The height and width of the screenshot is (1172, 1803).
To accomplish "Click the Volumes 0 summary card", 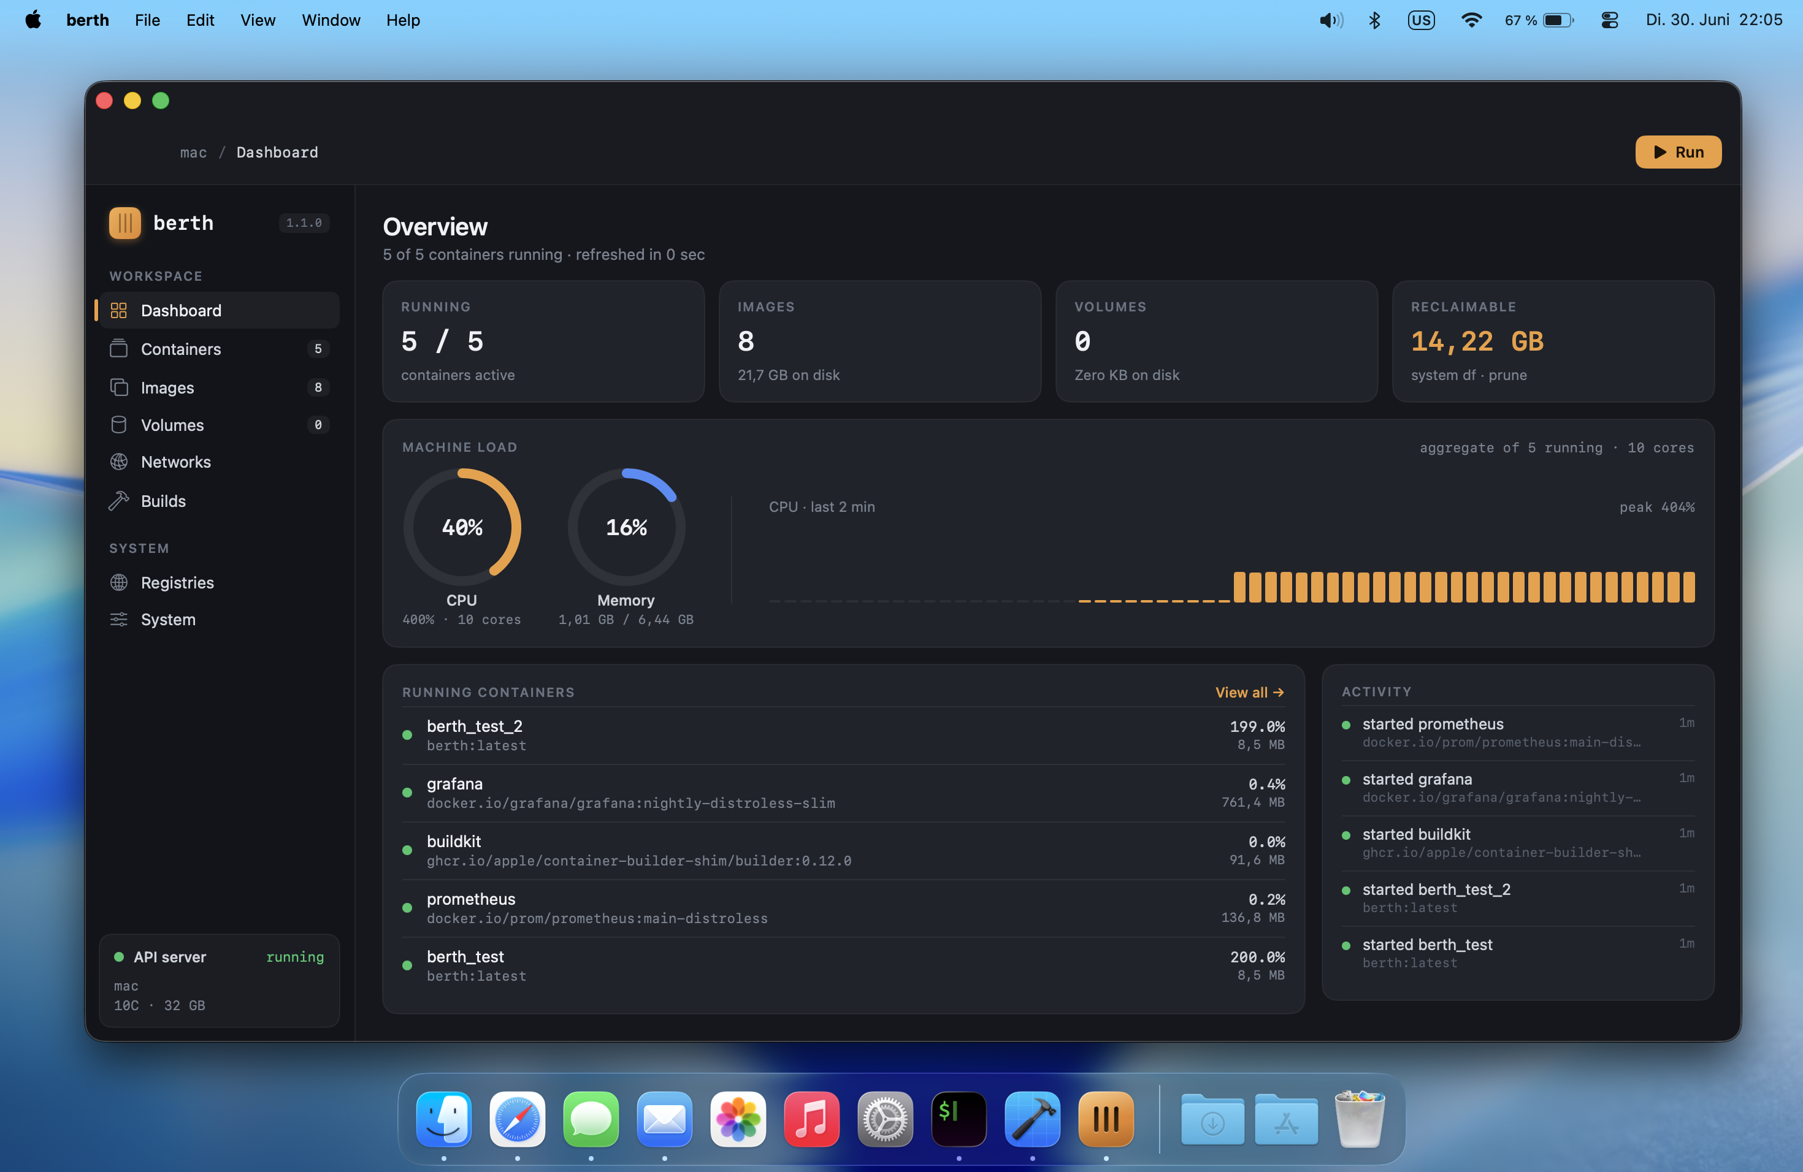I will click(1217, 341).
